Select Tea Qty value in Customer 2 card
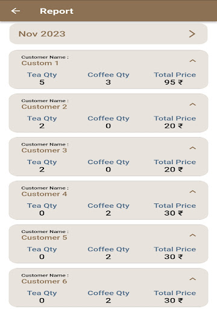The height and width of the screenshot is (309, 217). coord(42,126)
